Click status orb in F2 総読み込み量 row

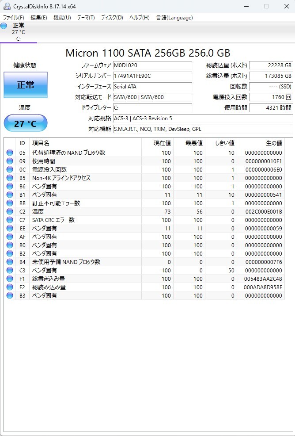click(10, 287)
